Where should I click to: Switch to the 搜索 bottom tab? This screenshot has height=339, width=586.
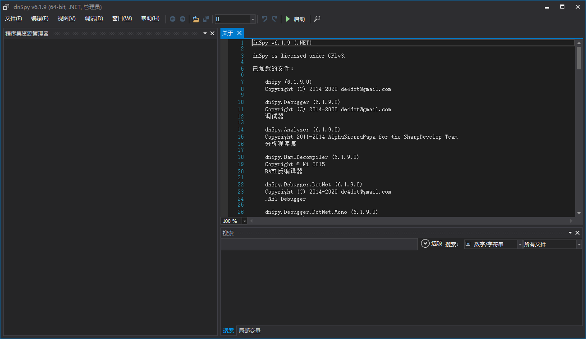tap(228, 330)
